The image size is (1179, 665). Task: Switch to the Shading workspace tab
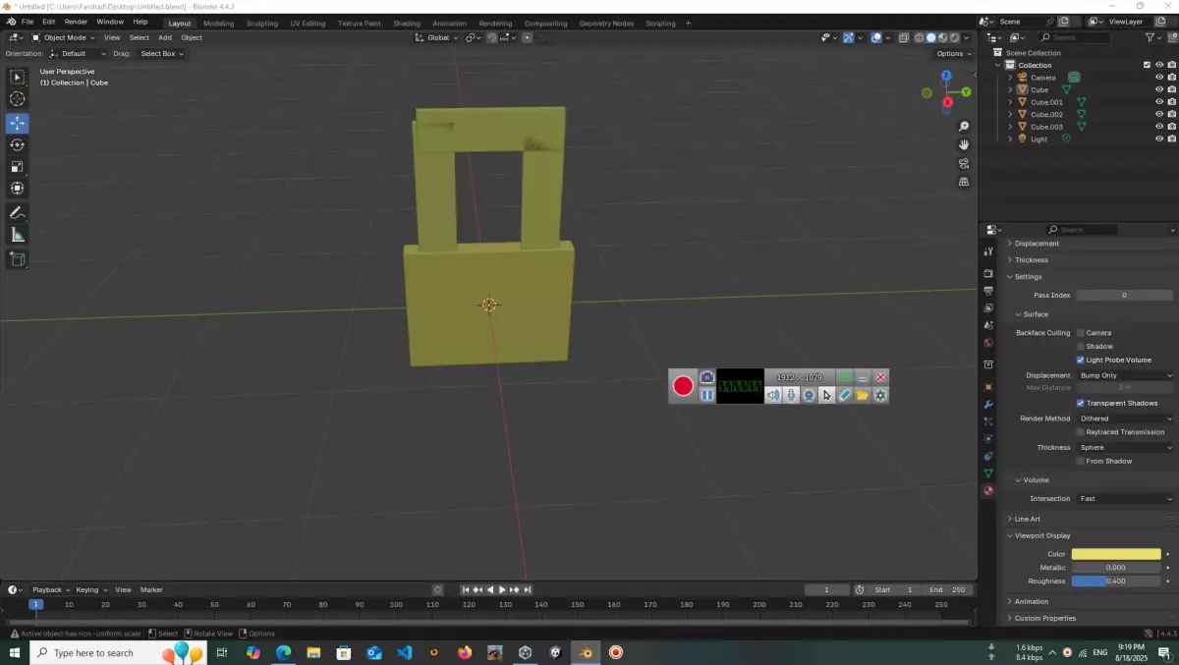(406, 23)
